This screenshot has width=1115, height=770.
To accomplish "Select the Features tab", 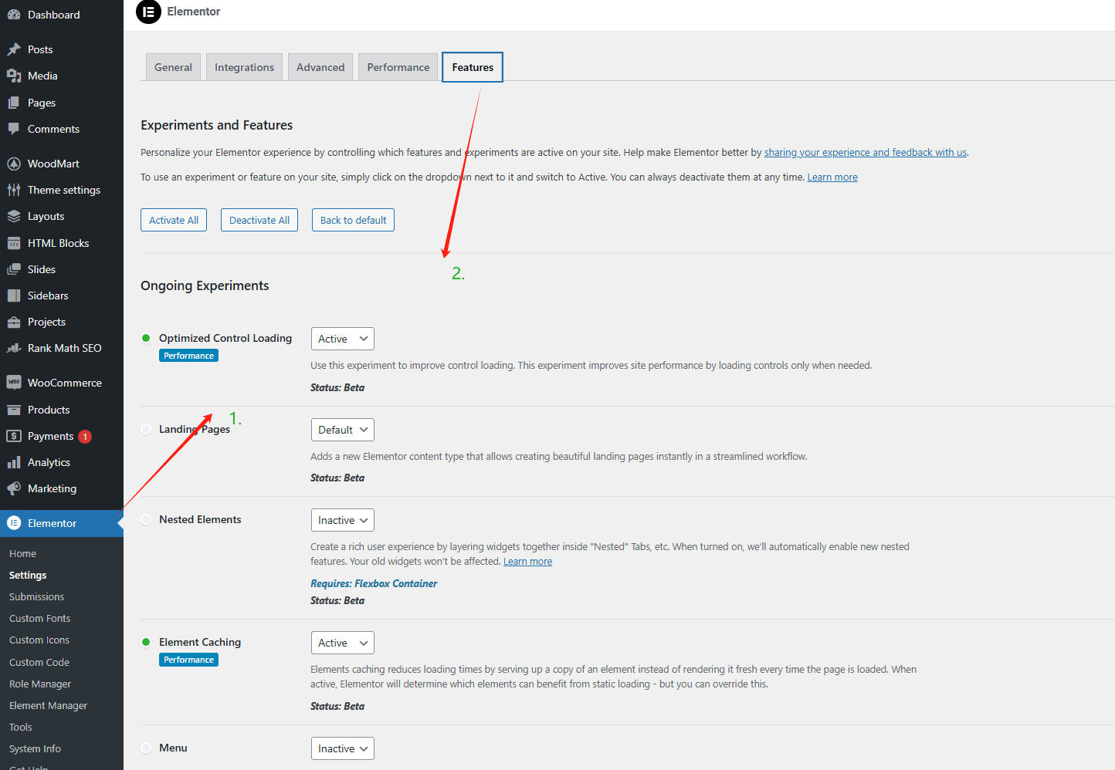I will click(x=473, y=67).
